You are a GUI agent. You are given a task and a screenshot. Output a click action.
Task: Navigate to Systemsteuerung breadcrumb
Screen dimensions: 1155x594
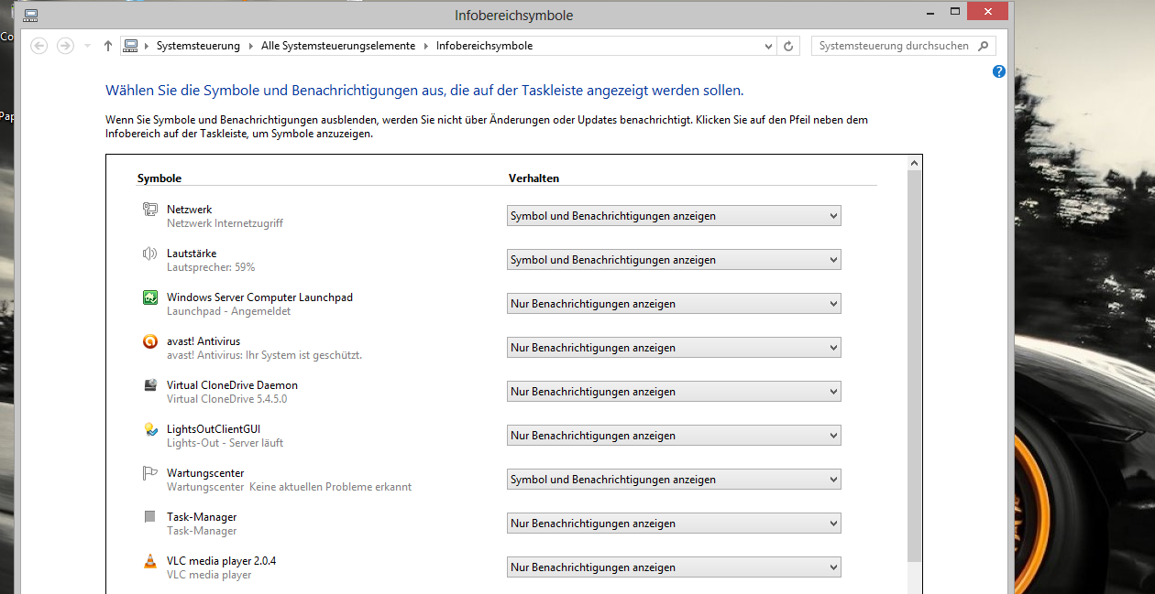pyautogui.click(x=198, y=46)
